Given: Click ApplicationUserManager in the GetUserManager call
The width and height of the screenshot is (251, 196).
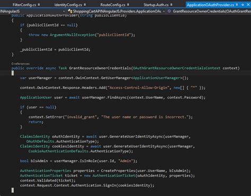Looking at the screenshot, I should (x=157, y=78).
